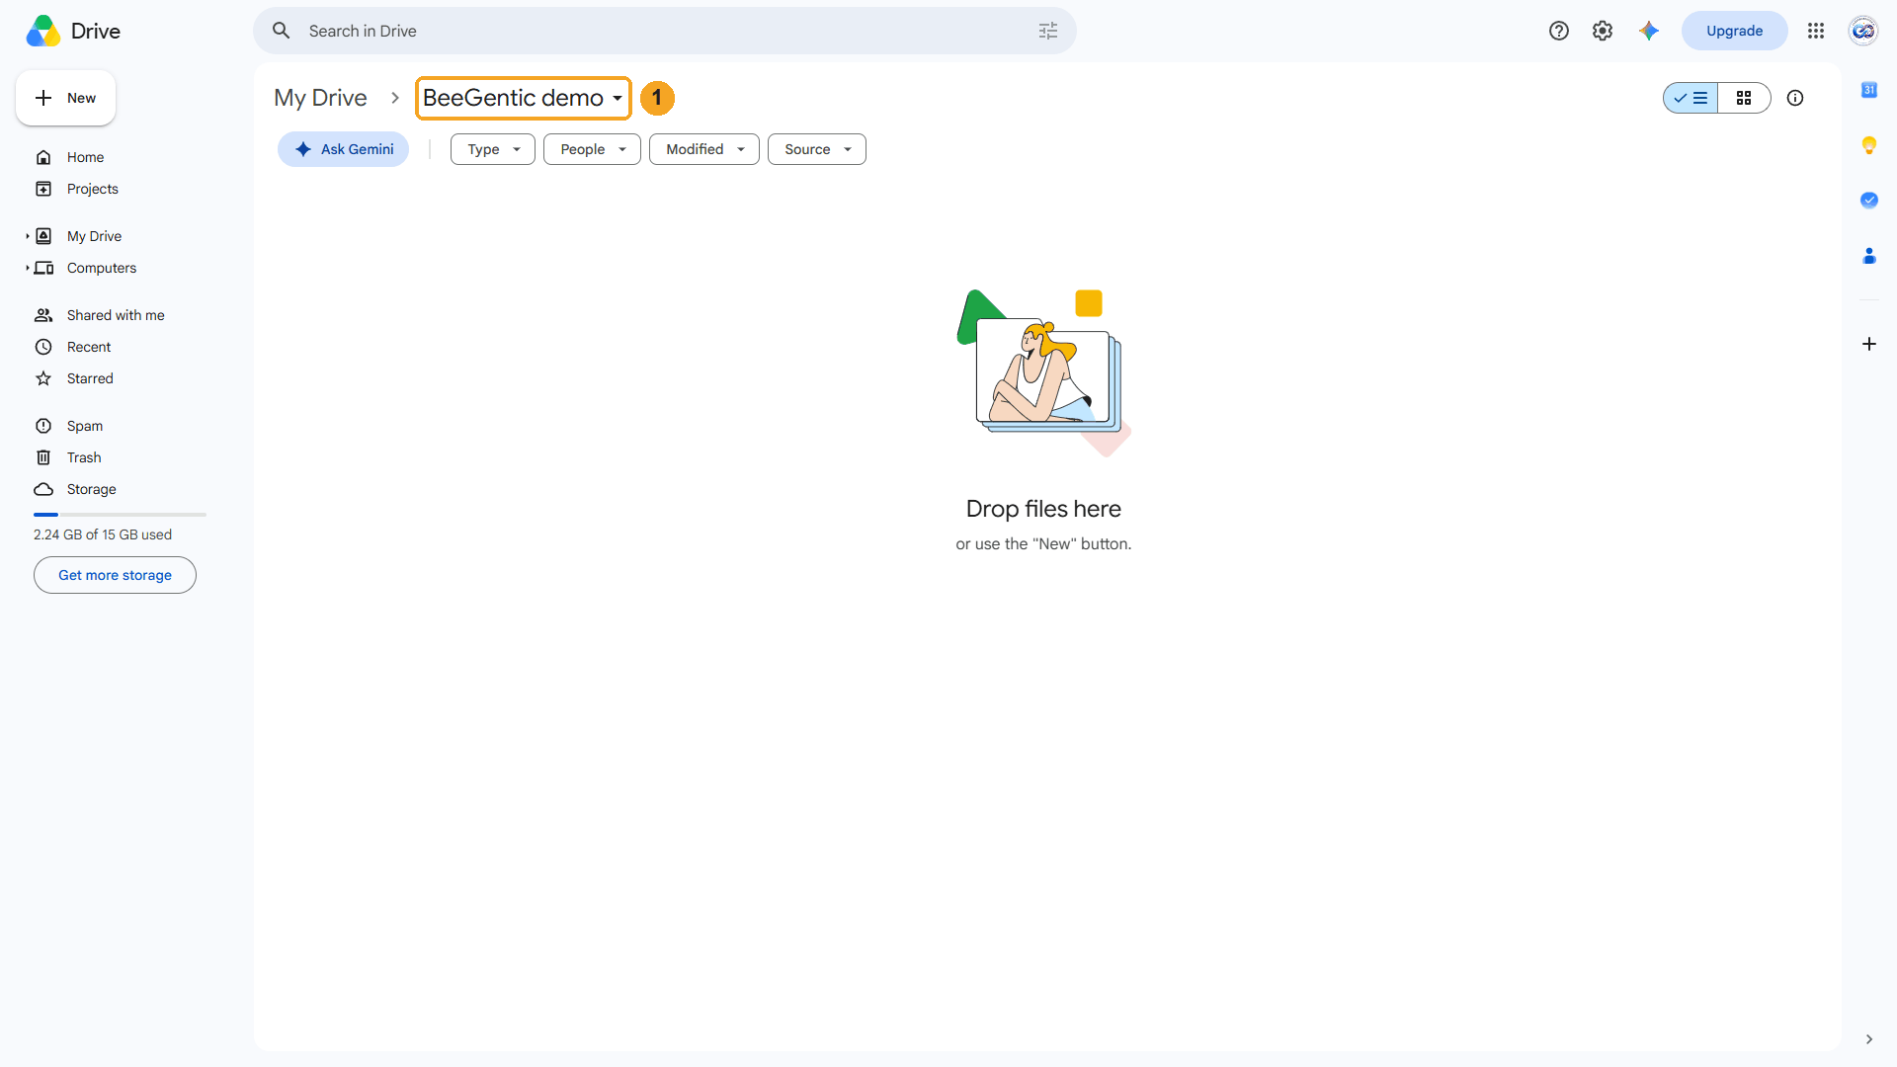The height and width of the screenshot is (1067, 1897).
Task: Switch to list layout view
Action: (1691, 98)
